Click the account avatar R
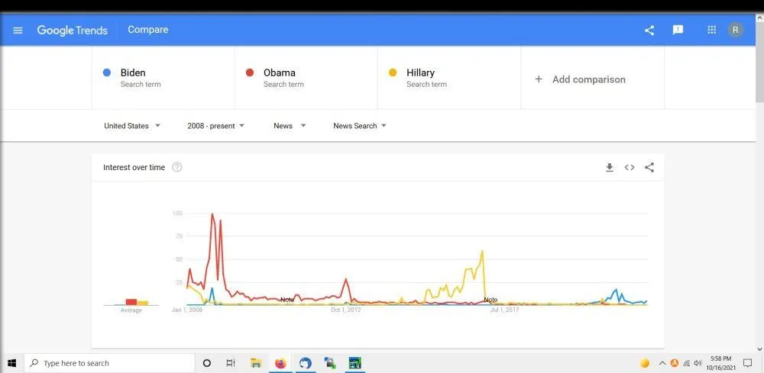764x373 pixels. [x=735, y=31]
